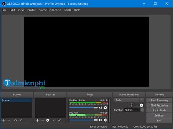Click the Sources panel header
This screenshot has width=173, height=129.
coord(51,95)
